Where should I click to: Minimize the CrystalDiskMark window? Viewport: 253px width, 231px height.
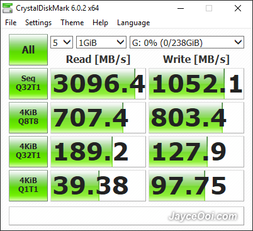point(181,8)
